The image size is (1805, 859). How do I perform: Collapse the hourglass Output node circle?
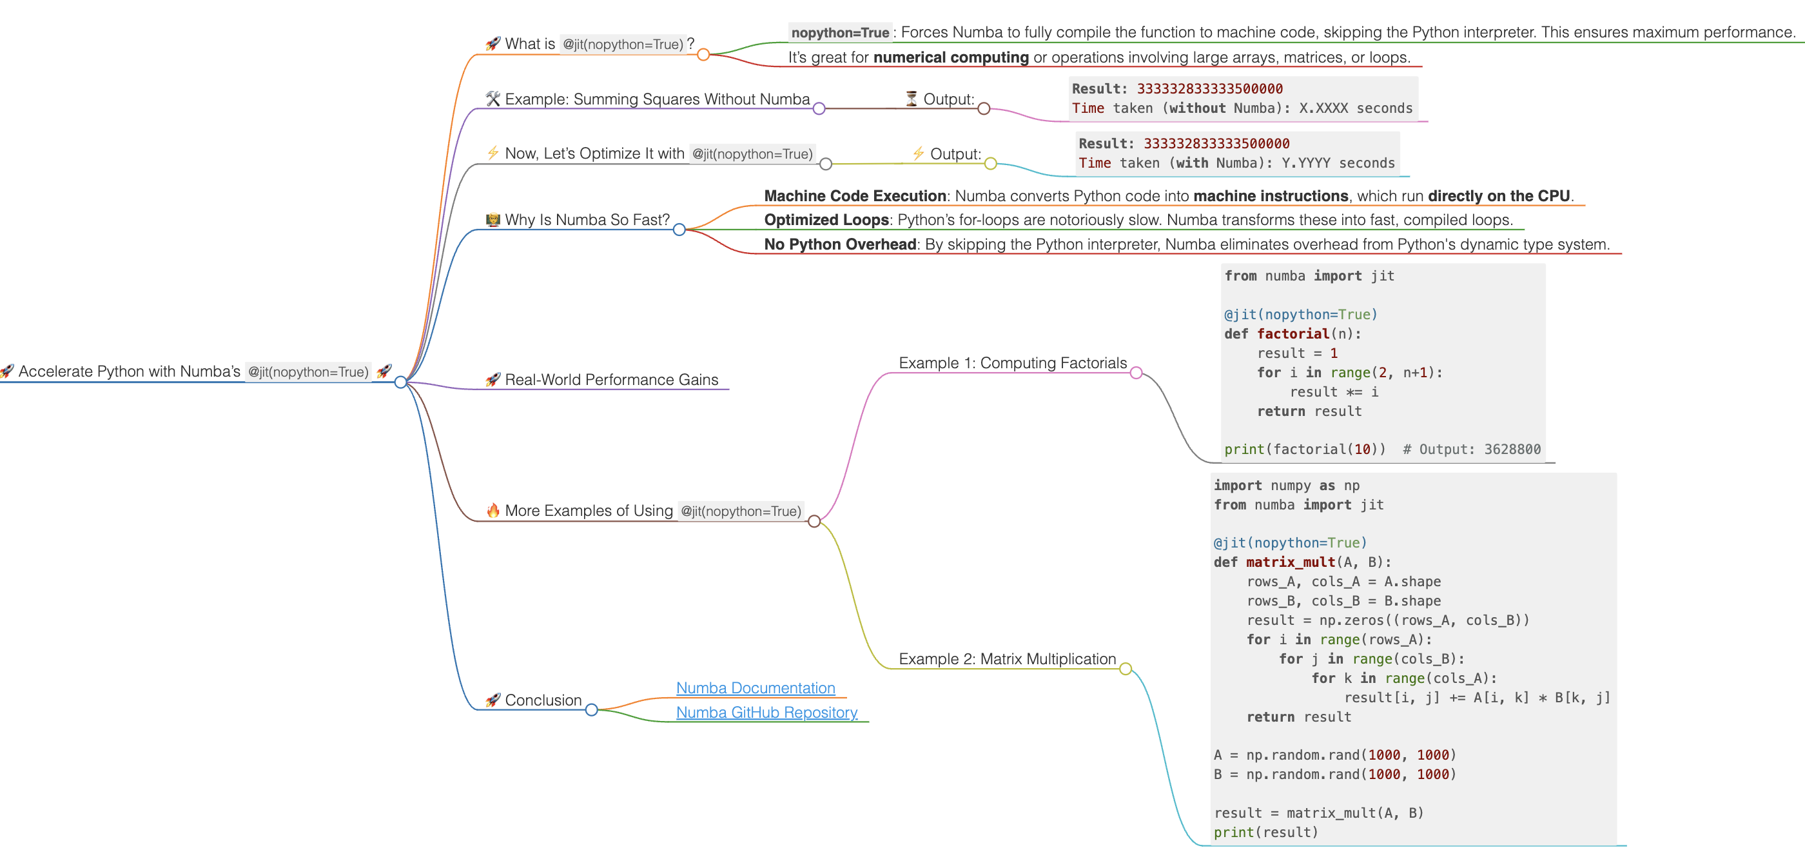click(984, 109)
